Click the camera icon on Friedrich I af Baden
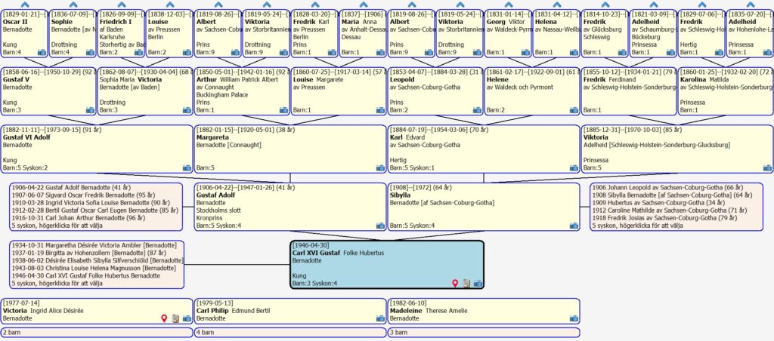The image size is (774, 341). (139, 52)
